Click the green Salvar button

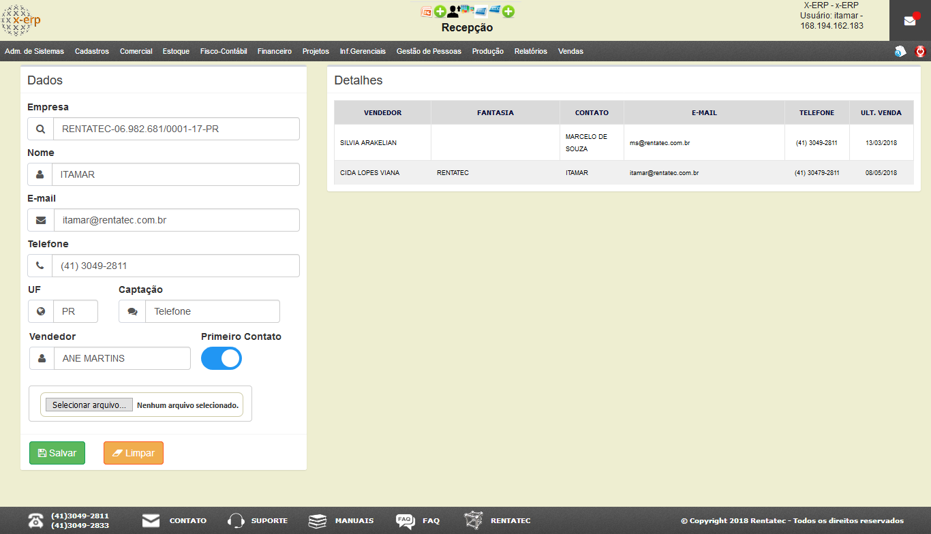click(57, 453)
